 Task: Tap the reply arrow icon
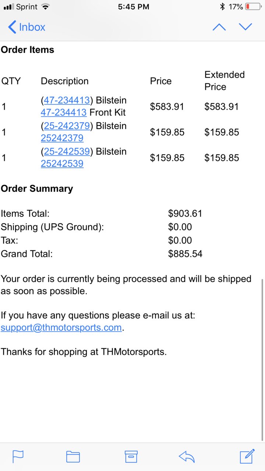[187, 457]
